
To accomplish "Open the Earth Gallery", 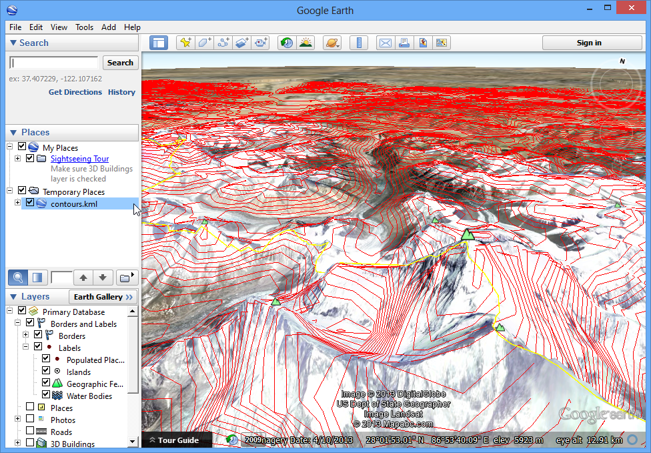I will [x=103, y=297].
